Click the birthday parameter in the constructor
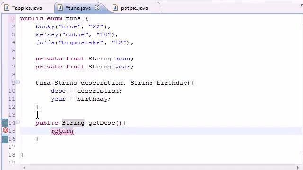 tap(172, 83)
